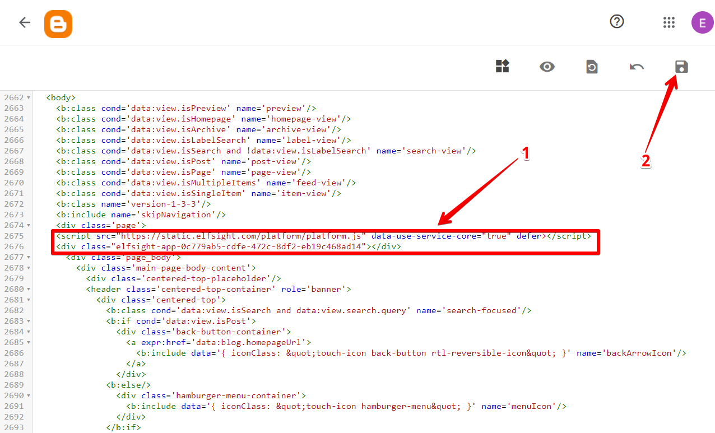Screen dimensions: 715x433
Task: Click the elfsight-app div class line
Action: click(x=229, y=246)
